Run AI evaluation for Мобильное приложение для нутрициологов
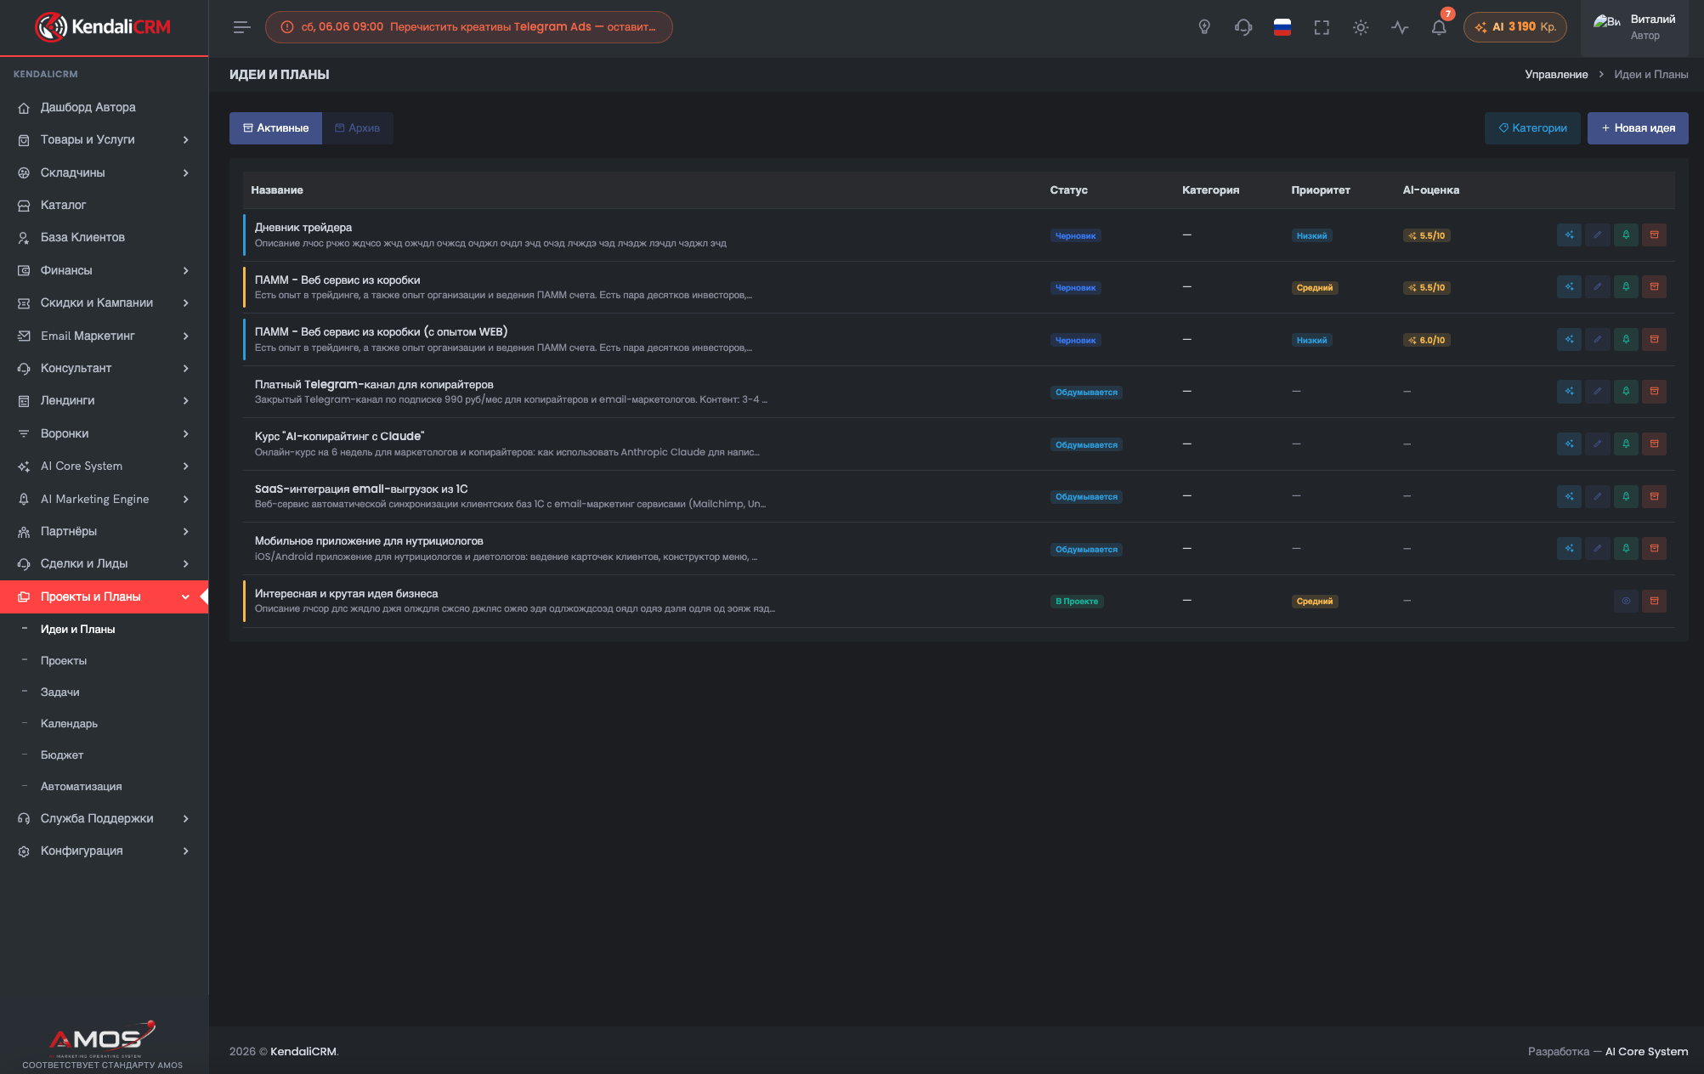 [x=1569, y=549]
